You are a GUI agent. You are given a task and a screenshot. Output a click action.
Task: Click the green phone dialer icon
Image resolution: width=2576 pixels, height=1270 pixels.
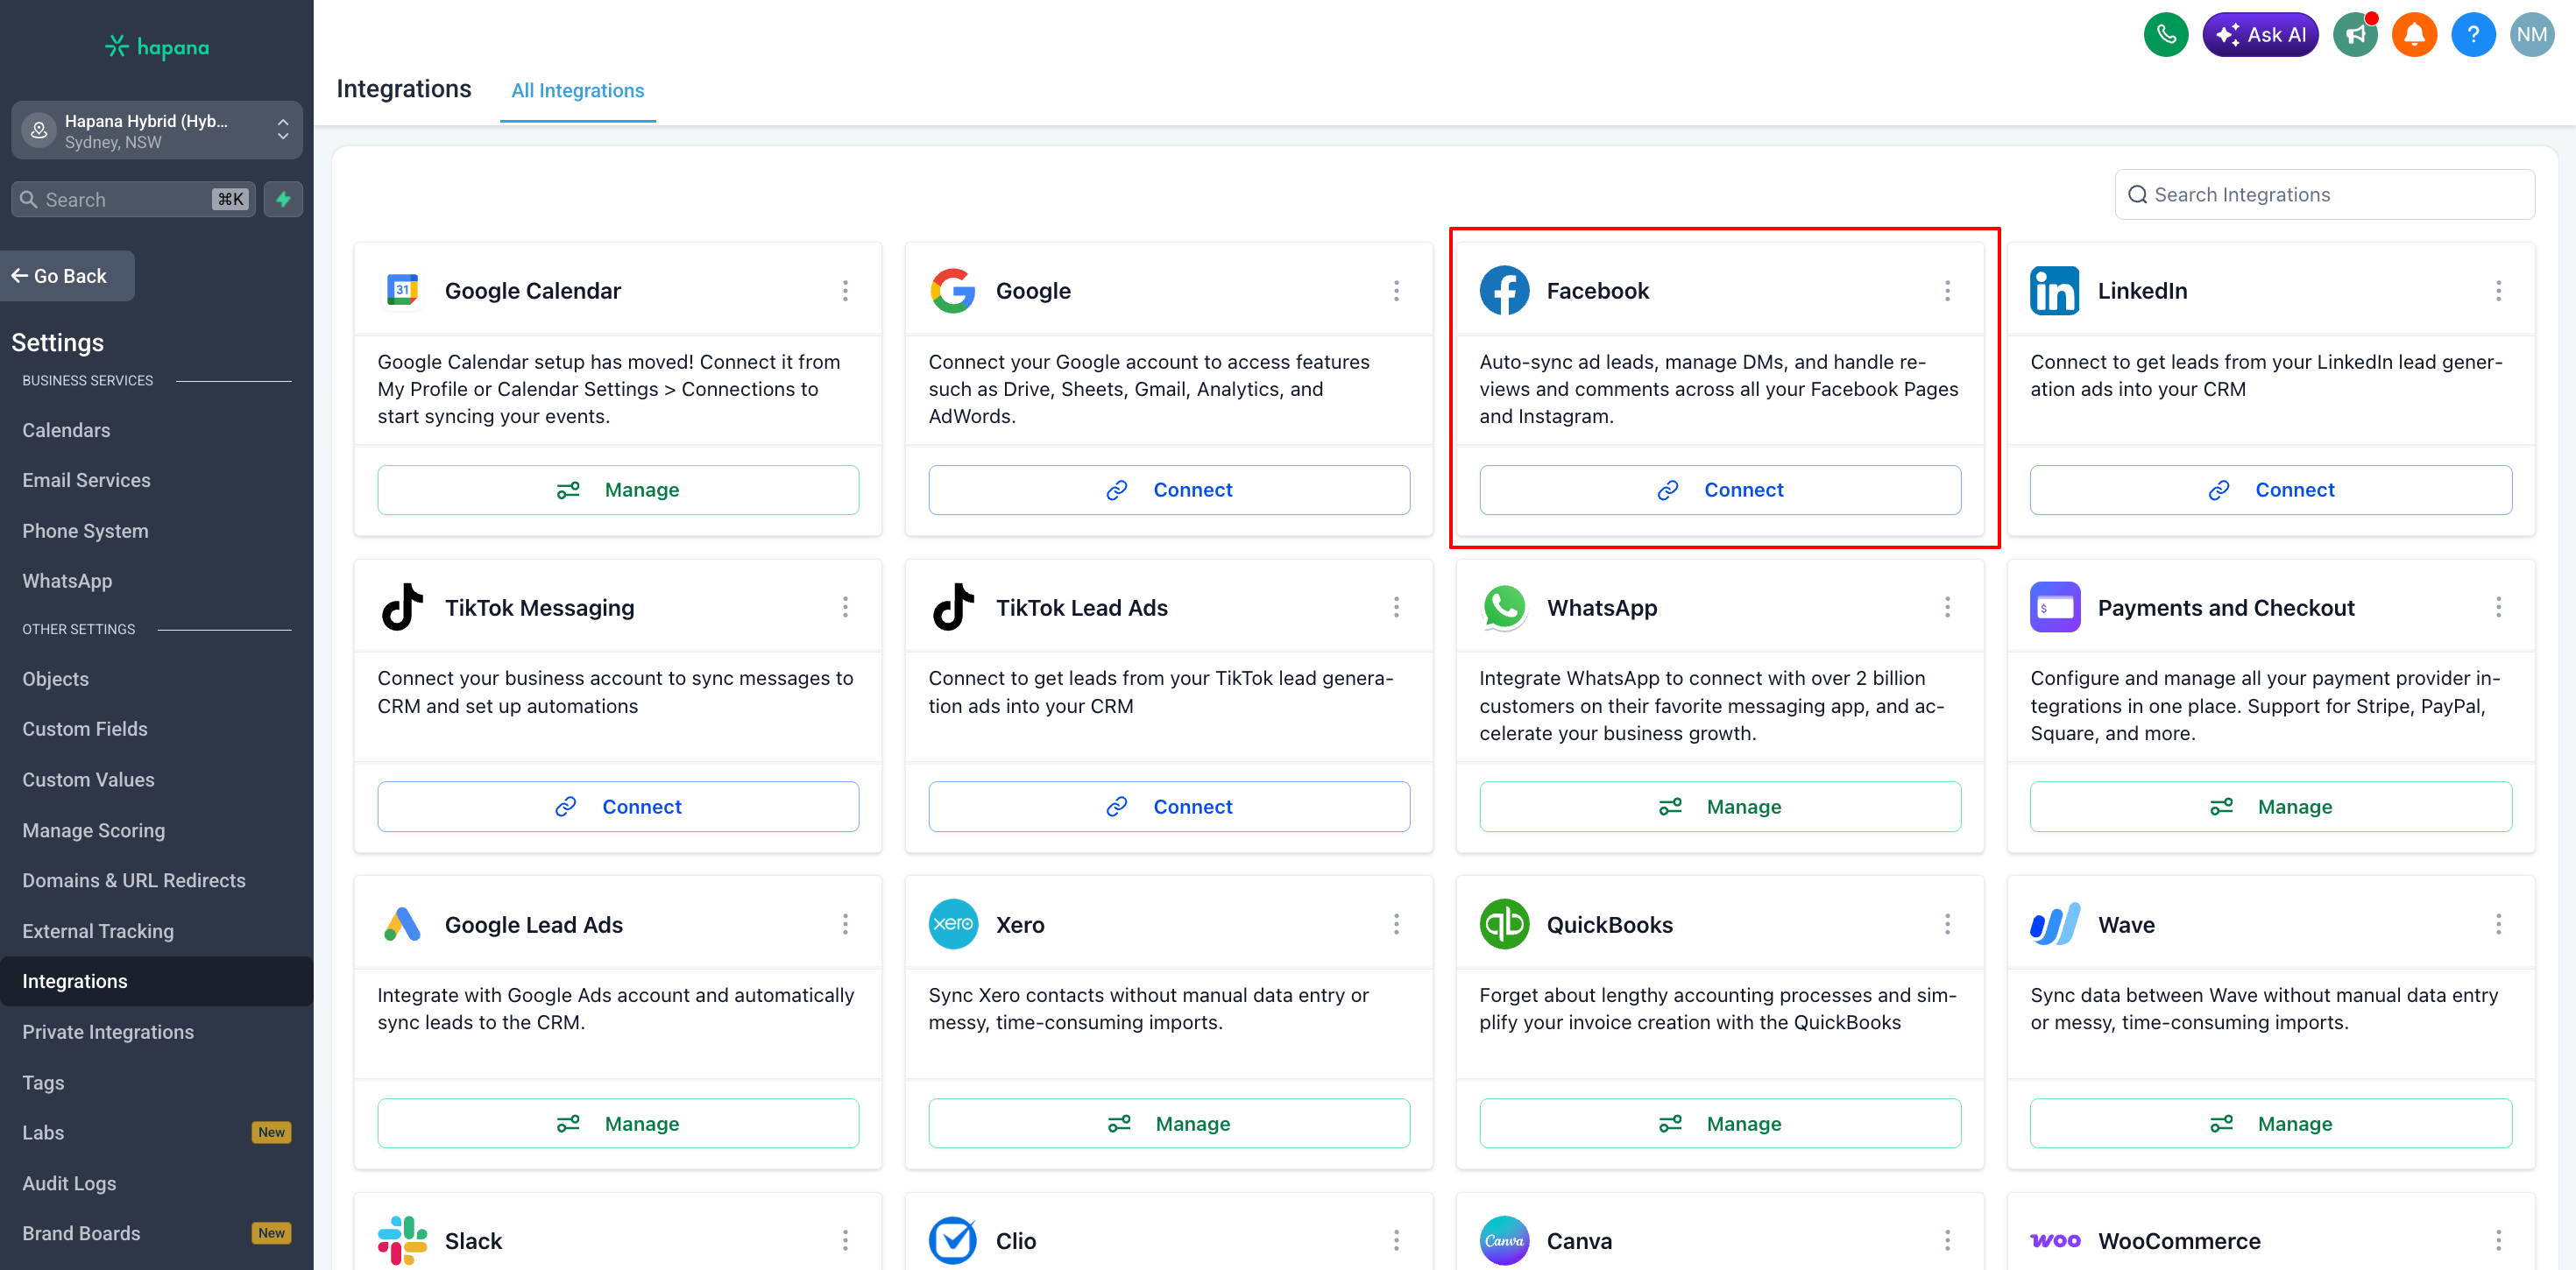(2165, 35)
